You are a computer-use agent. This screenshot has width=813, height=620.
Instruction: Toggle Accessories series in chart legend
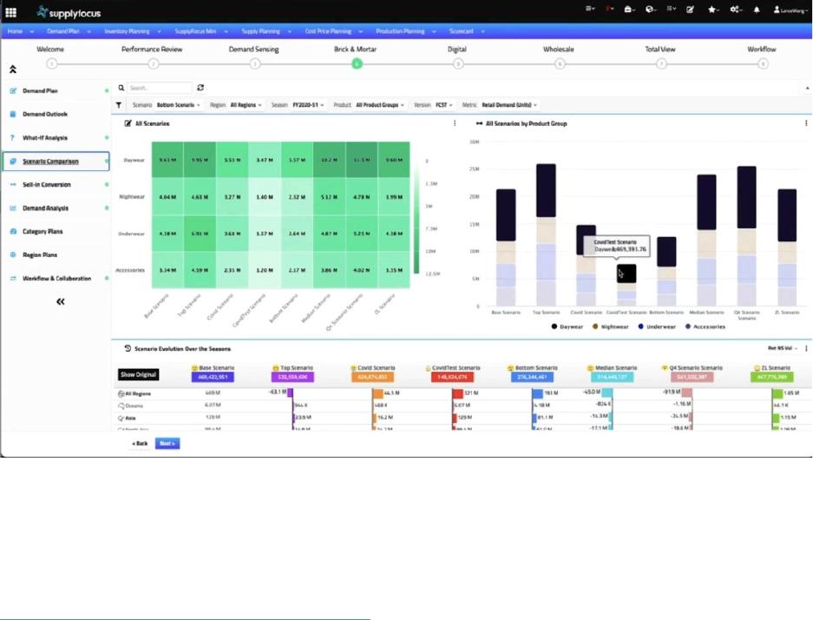pyautogui.click(x=705, y=326)
